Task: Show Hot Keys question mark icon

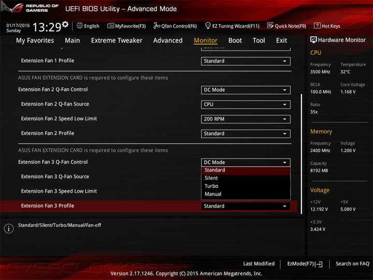Action: point(317,25)
